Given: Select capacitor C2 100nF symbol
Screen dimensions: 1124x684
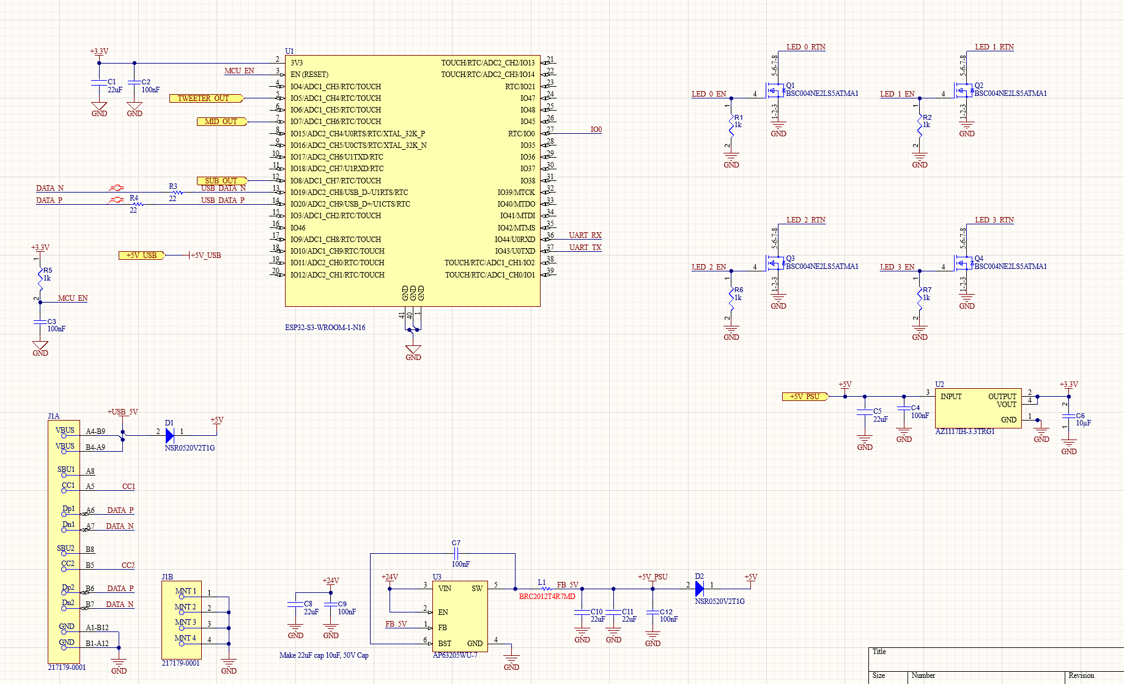Looking at the screenshot, I should coord(135,82).
